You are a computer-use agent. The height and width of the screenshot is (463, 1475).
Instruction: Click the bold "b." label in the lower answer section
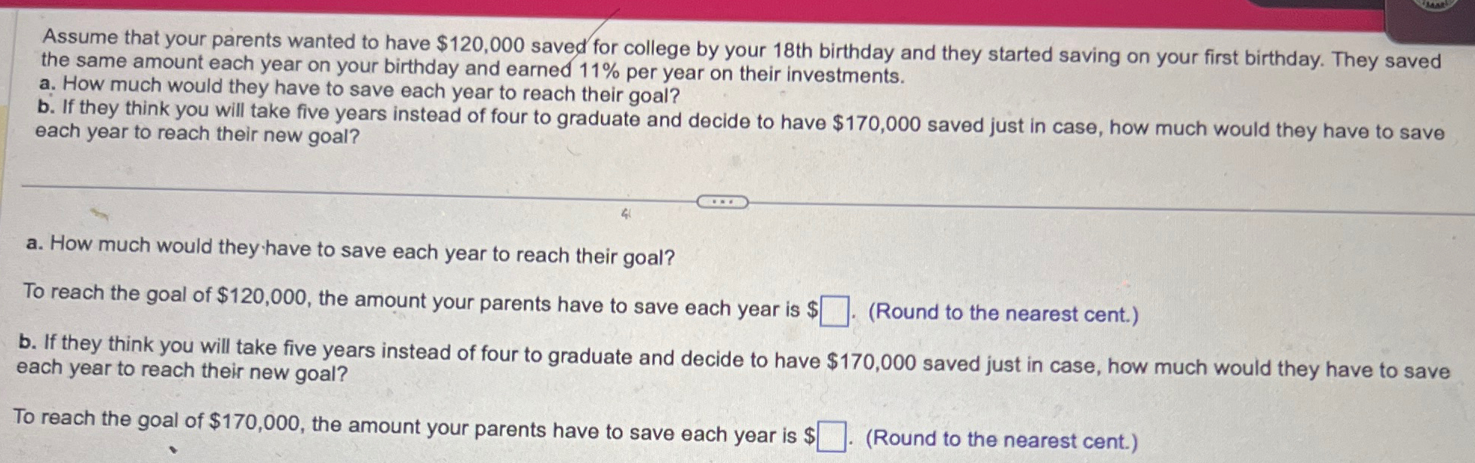[x=27, y=342]
